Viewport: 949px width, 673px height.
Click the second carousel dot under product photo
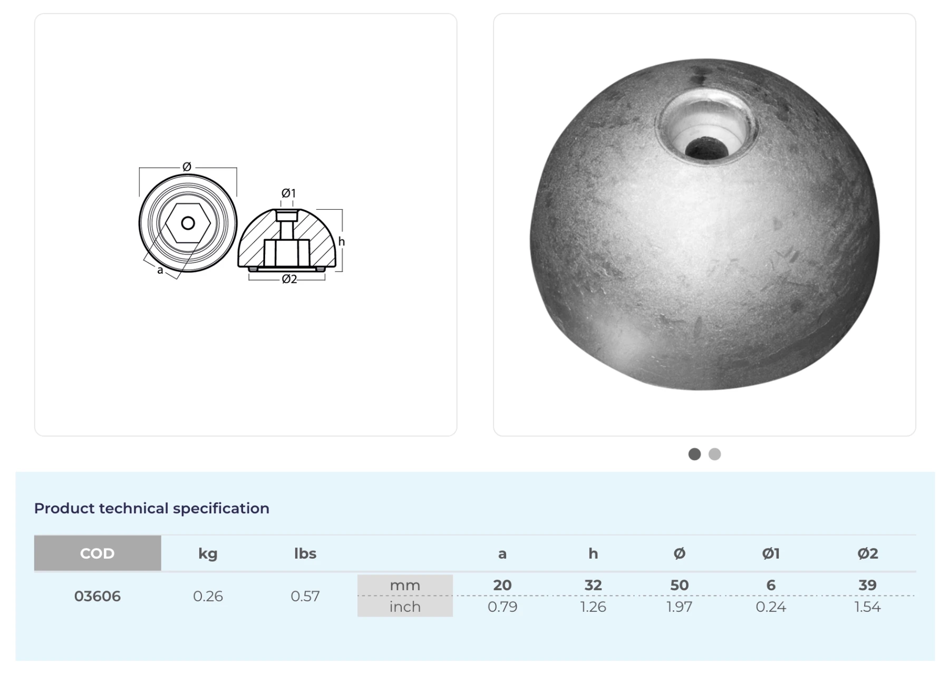tap(714, 454)
